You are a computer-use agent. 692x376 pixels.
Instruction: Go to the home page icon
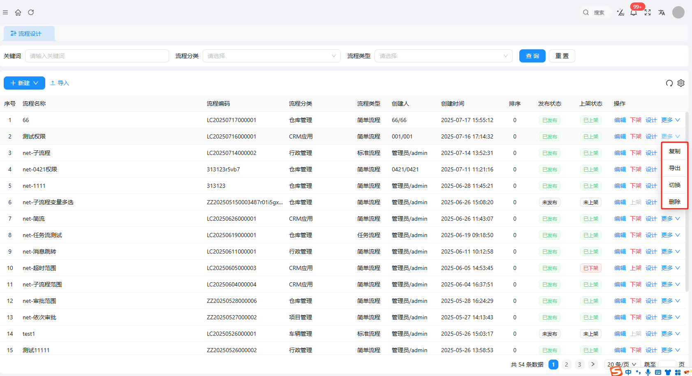pos(18,12)
